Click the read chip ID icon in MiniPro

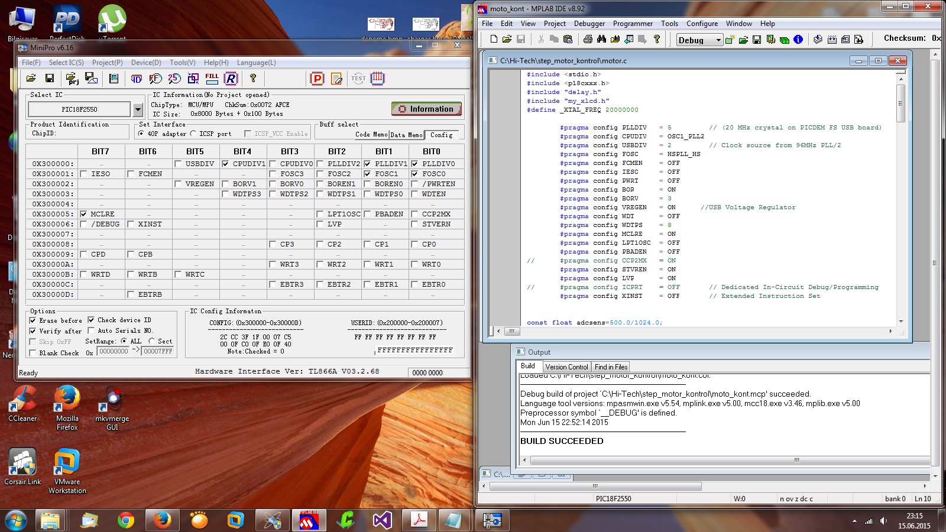136,78
